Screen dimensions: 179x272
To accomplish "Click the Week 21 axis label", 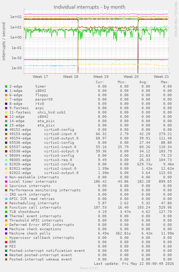I will click(161, 76).
